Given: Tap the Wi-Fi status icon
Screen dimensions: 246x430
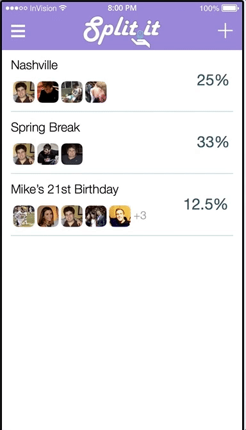Looking at the screenshot, I should coord(63,8).
